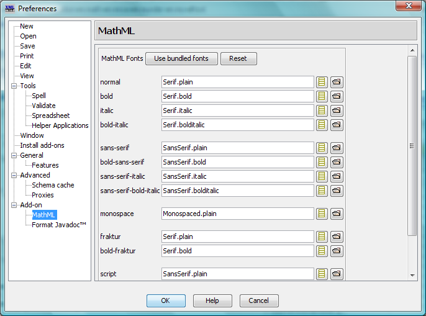This screenshot has height=316, width=426.
Task: Click scrollbar down arrow
Action: 412,275
